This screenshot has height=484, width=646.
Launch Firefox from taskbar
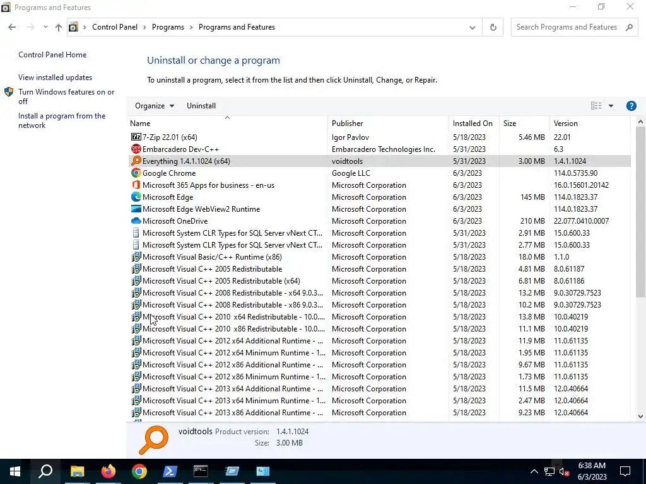click(109, 471)
